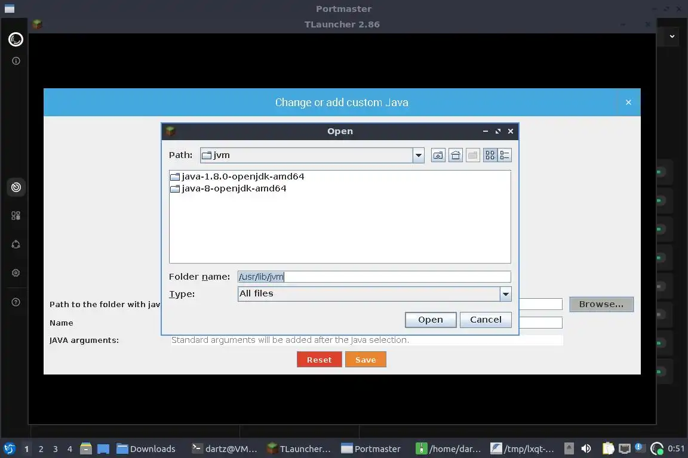The width and height of the screenshot is (688, 458).
Task: Expand the Portmaster top-right chevron dropdown
Action: coord(672,36)
